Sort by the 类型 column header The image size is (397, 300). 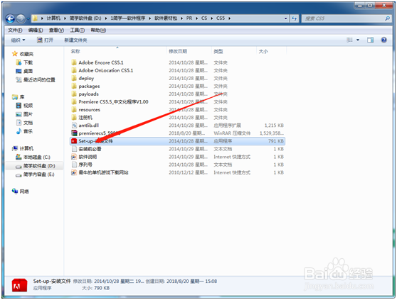pos(218,52)
